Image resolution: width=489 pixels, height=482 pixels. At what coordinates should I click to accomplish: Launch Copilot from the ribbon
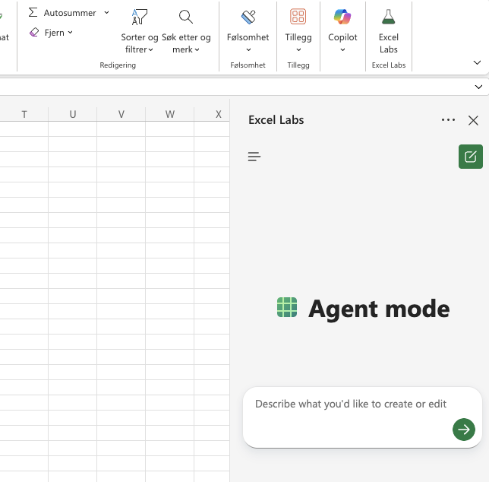342,31
